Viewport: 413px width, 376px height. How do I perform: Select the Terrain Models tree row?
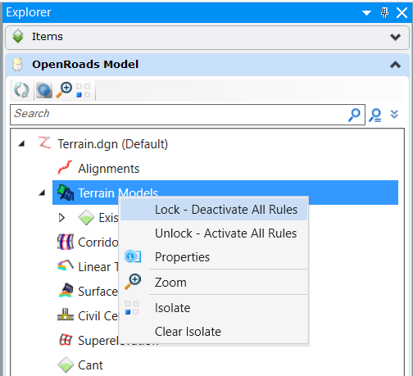point(225,193)
